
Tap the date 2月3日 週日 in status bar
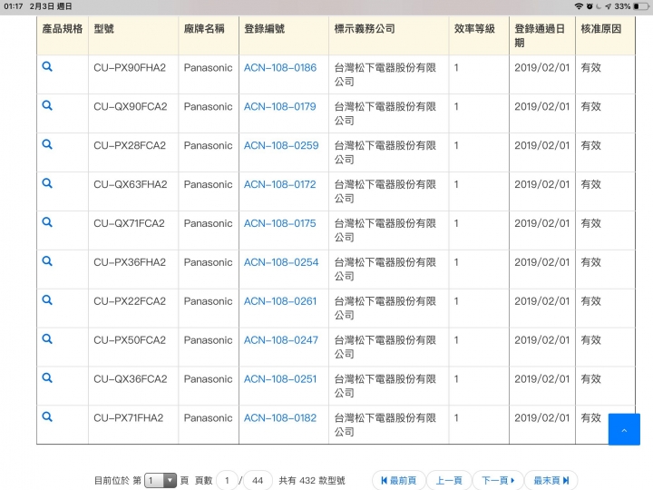click(51, 6)
